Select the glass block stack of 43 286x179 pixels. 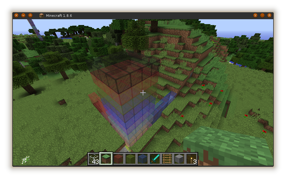click(x=94, y=159)
